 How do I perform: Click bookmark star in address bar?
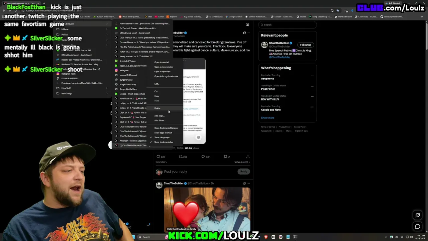(338, 11)
